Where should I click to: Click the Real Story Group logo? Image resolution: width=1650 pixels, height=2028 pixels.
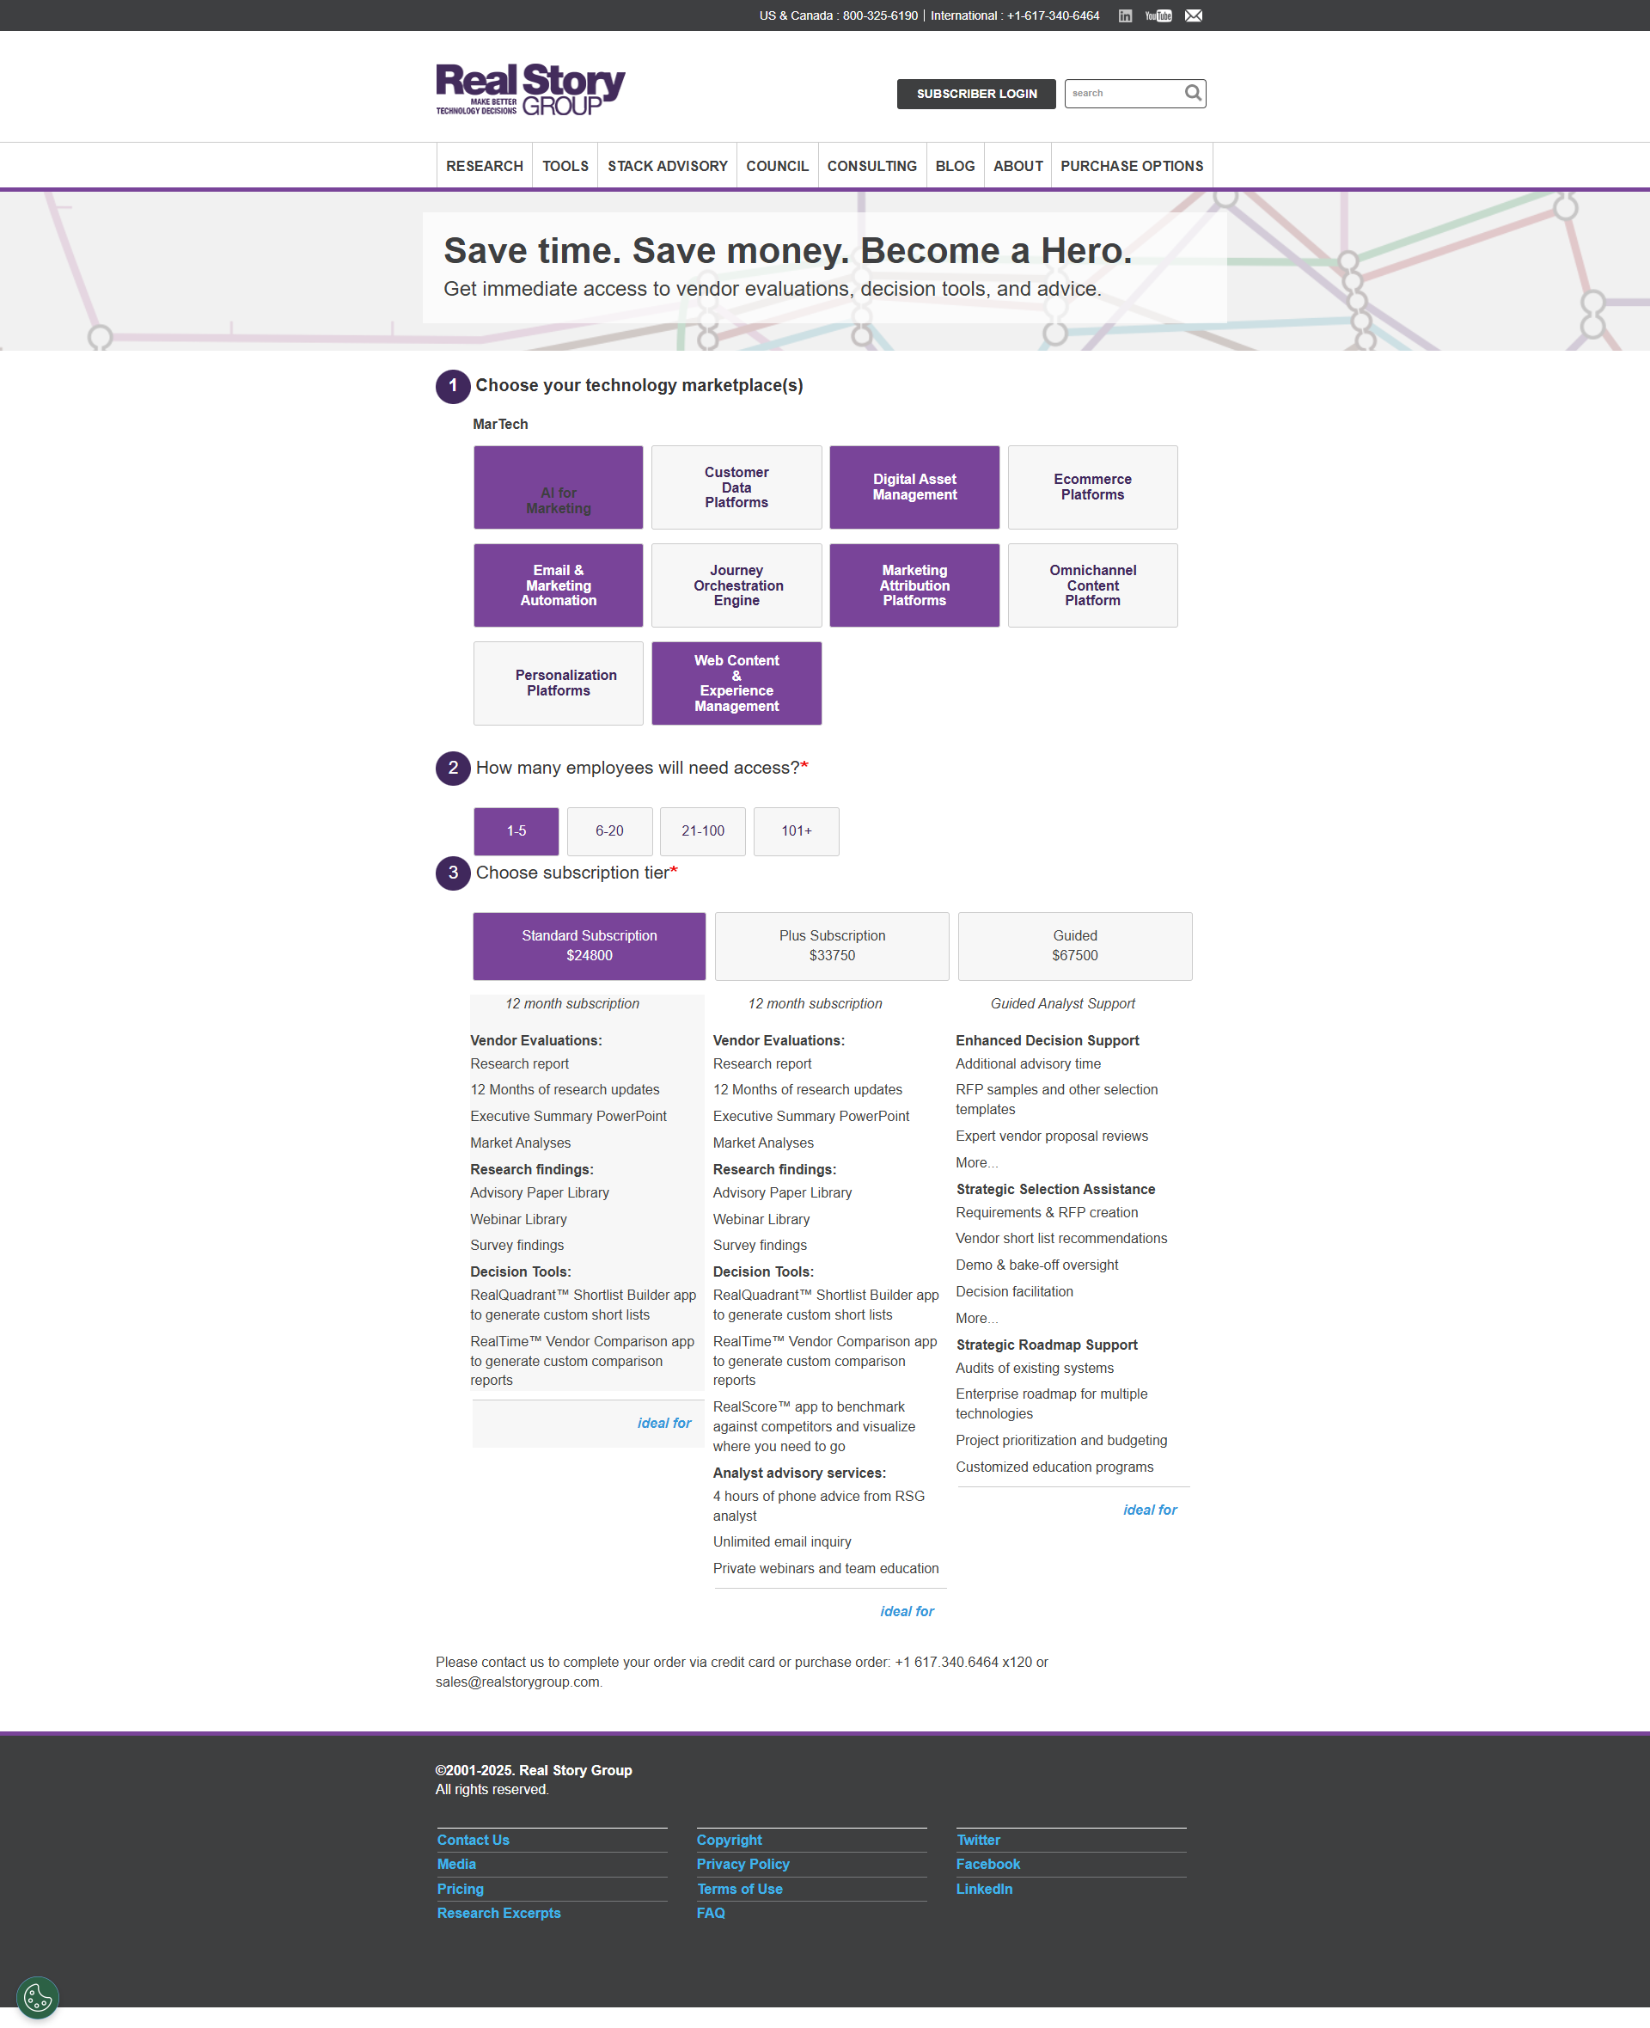point(529,90)
